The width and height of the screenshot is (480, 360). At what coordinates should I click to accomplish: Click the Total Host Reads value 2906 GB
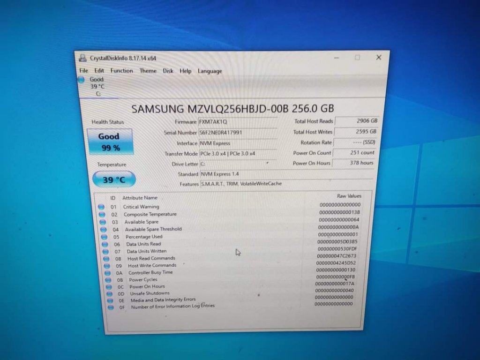tap(357, 121)
